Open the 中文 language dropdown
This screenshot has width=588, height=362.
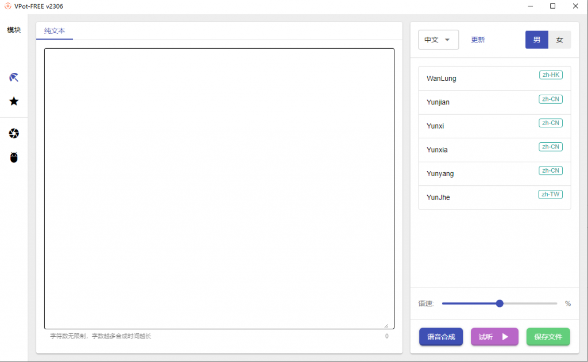(438, 40)
